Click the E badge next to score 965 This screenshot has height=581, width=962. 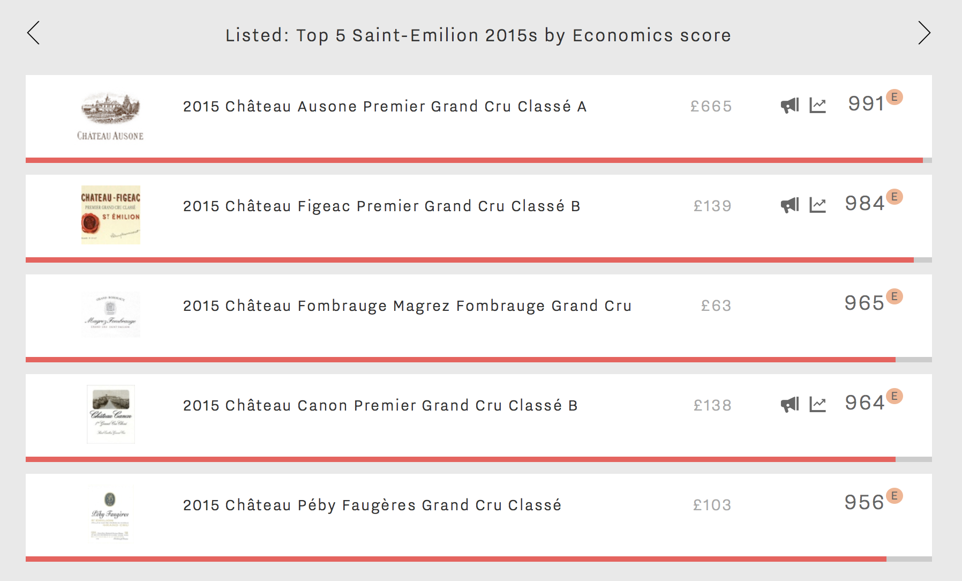pyautogui.click(x=894, y=296)
